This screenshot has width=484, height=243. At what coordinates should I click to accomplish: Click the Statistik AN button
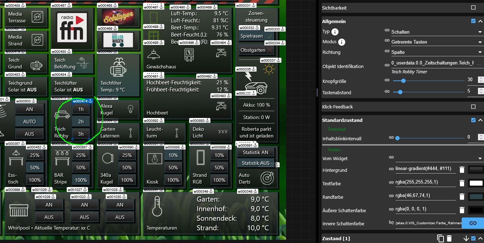255,152
